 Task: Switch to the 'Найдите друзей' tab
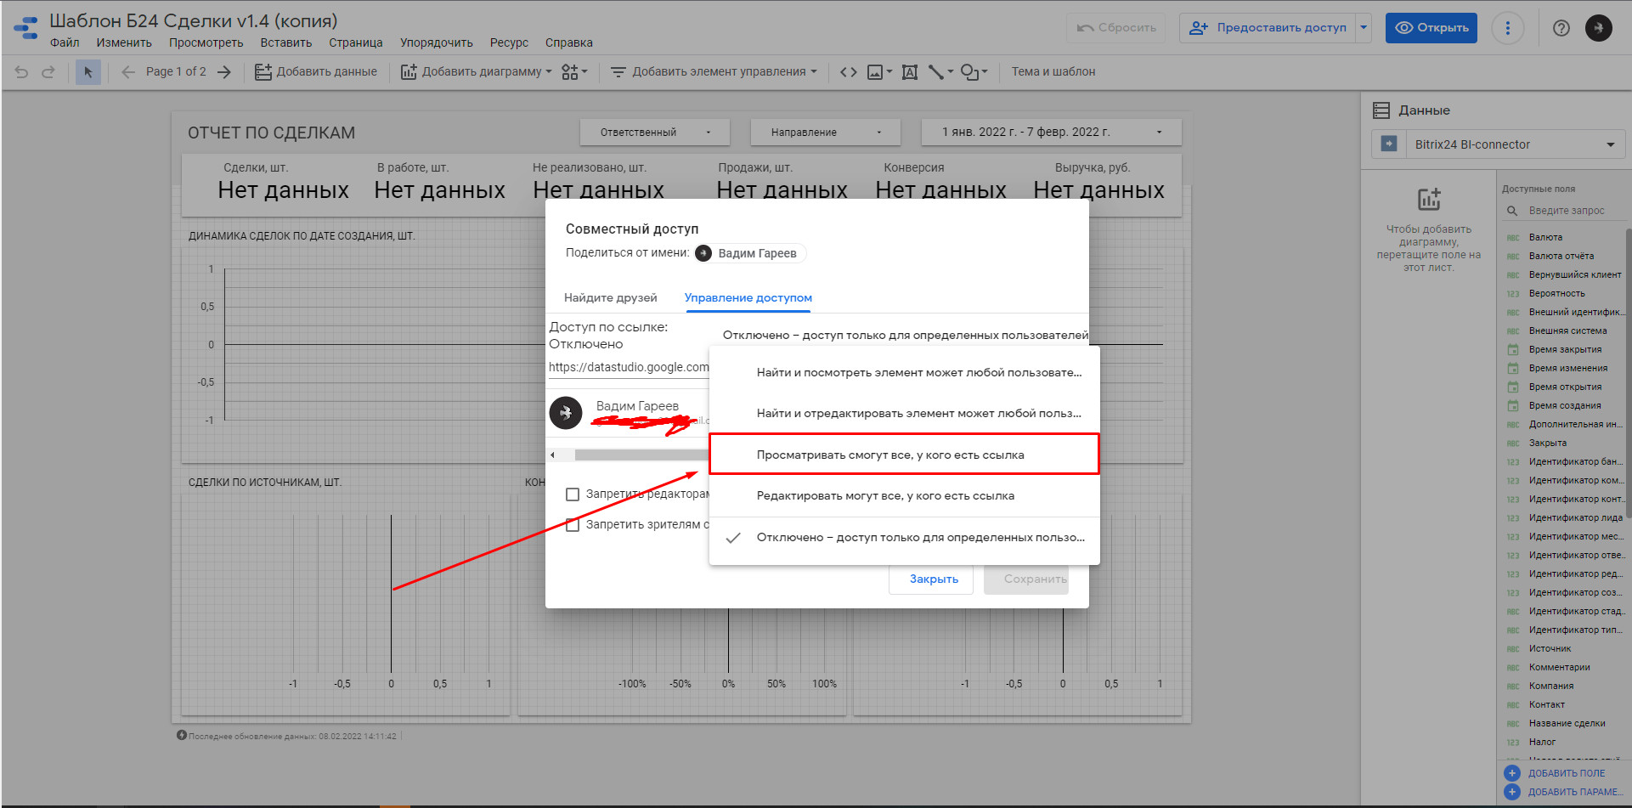[610, 298]
